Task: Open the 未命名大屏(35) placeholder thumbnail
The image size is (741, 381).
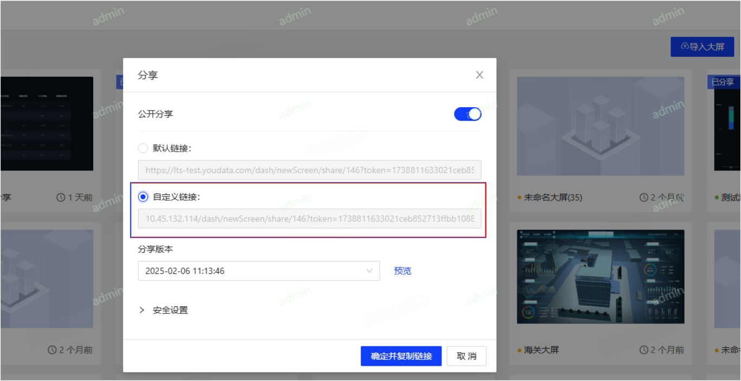Action: [x=600, y=126]
